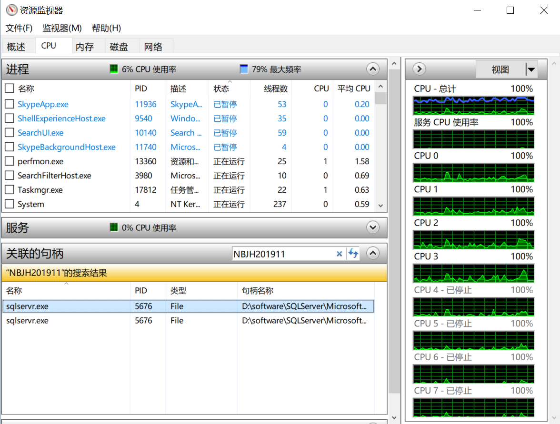Image resolution: width=560 pixels, height=424 pixels.
Task: Click the green CPU usage indicator in 进程 header
Action: (x=113, y=69)
